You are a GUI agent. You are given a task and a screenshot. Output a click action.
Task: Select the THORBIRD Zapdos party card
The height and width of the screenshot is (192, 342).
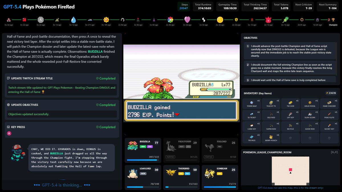[181, 177]
